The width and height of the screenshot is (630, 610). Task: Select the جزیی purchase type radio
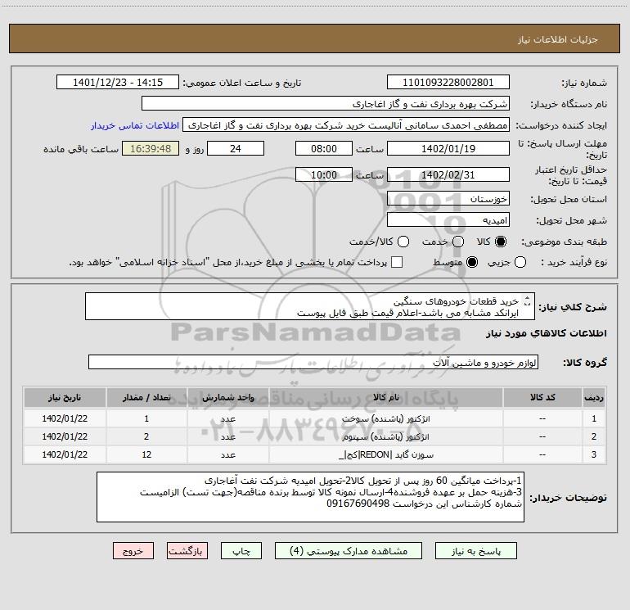520,263
